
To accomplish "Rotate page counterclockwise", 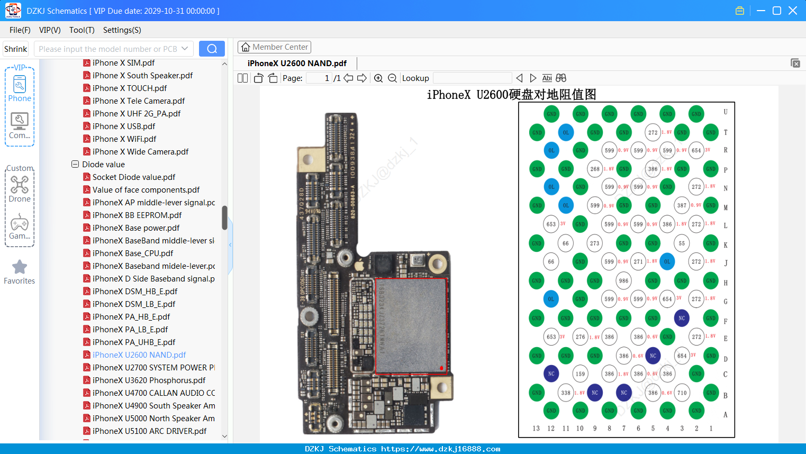I will [x=258, y=78].
